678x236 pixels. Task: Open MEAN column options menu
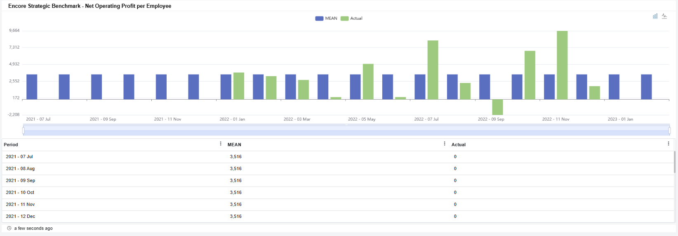[445, 144]
